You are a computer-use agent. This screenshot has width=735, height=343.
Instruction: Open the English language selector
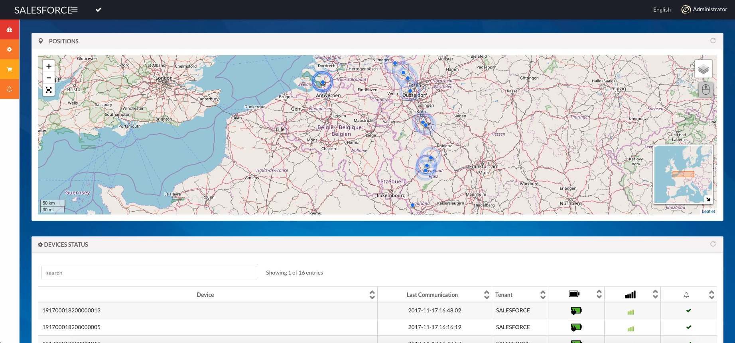[662, 10]
